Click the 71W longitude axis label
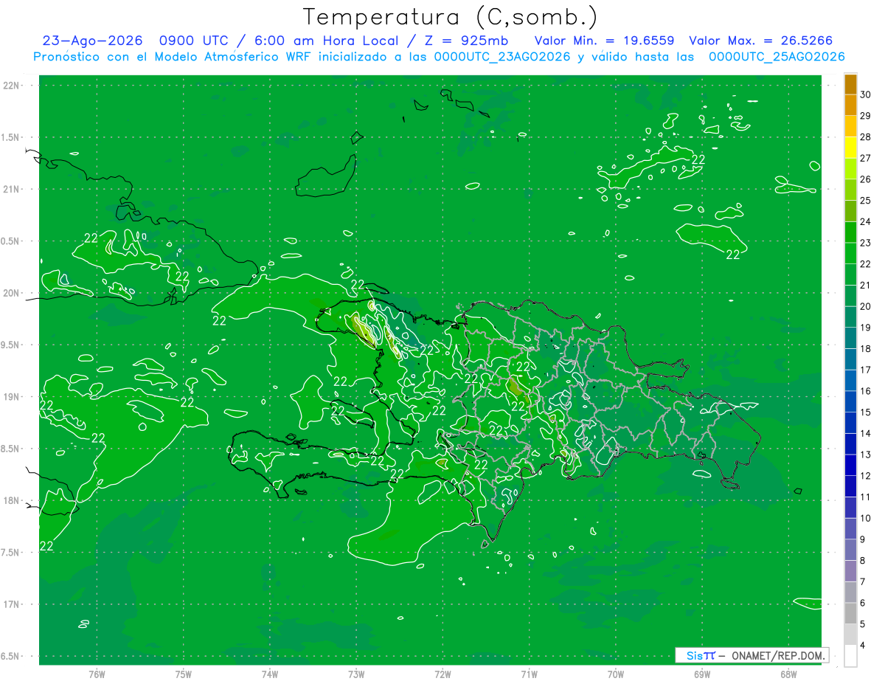The image size is (885, 684). click(529, 674)
